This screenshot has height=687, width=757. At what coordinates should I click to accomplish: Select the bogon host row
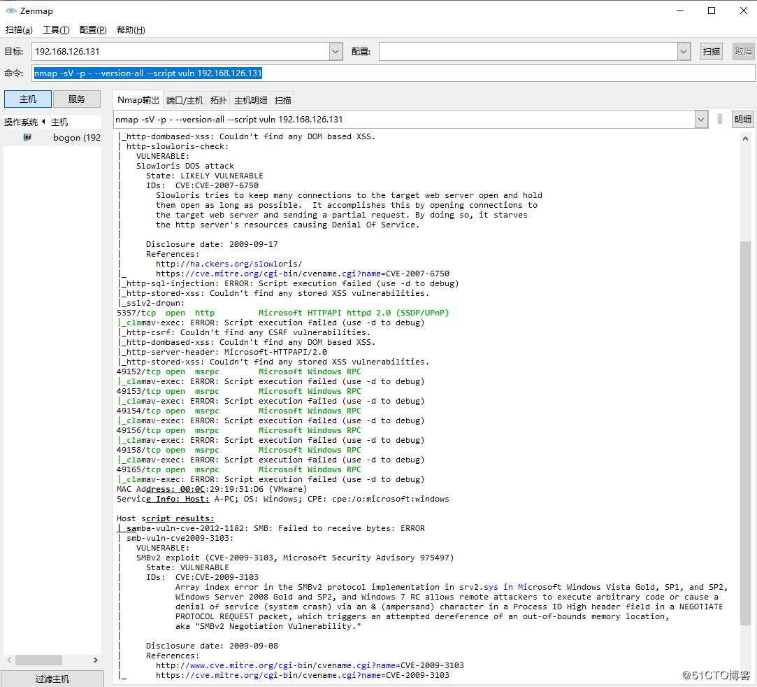pyautogui.click(x=52, y=138)
